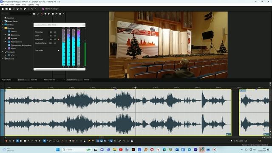Toggle the Integrated loudness indicator dot
The height and width of the screenshot is (153, 272).
(59, 40)
